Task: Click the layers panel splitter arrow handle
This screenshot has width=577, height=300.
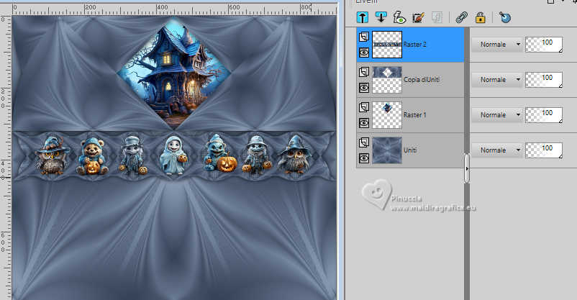Action: click(467, 168)
